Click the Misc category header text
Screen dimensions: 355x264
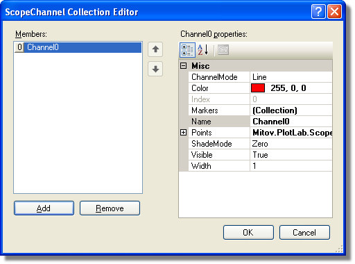(x=200, y=66)
